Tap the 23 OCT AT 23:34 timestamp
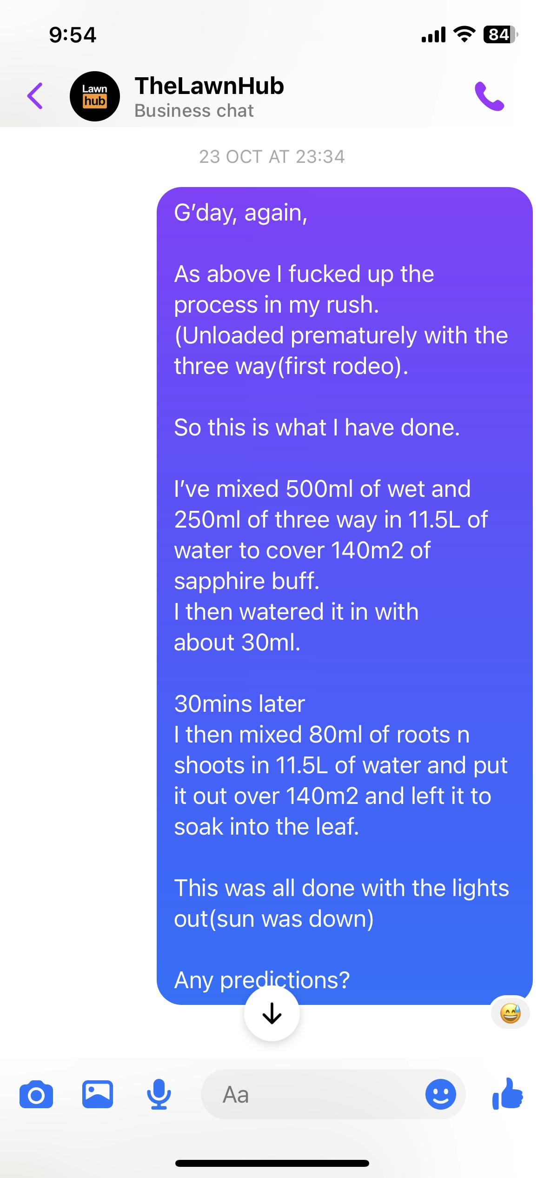Screen dimensions: 544x1178 click(x=272, y=157)
